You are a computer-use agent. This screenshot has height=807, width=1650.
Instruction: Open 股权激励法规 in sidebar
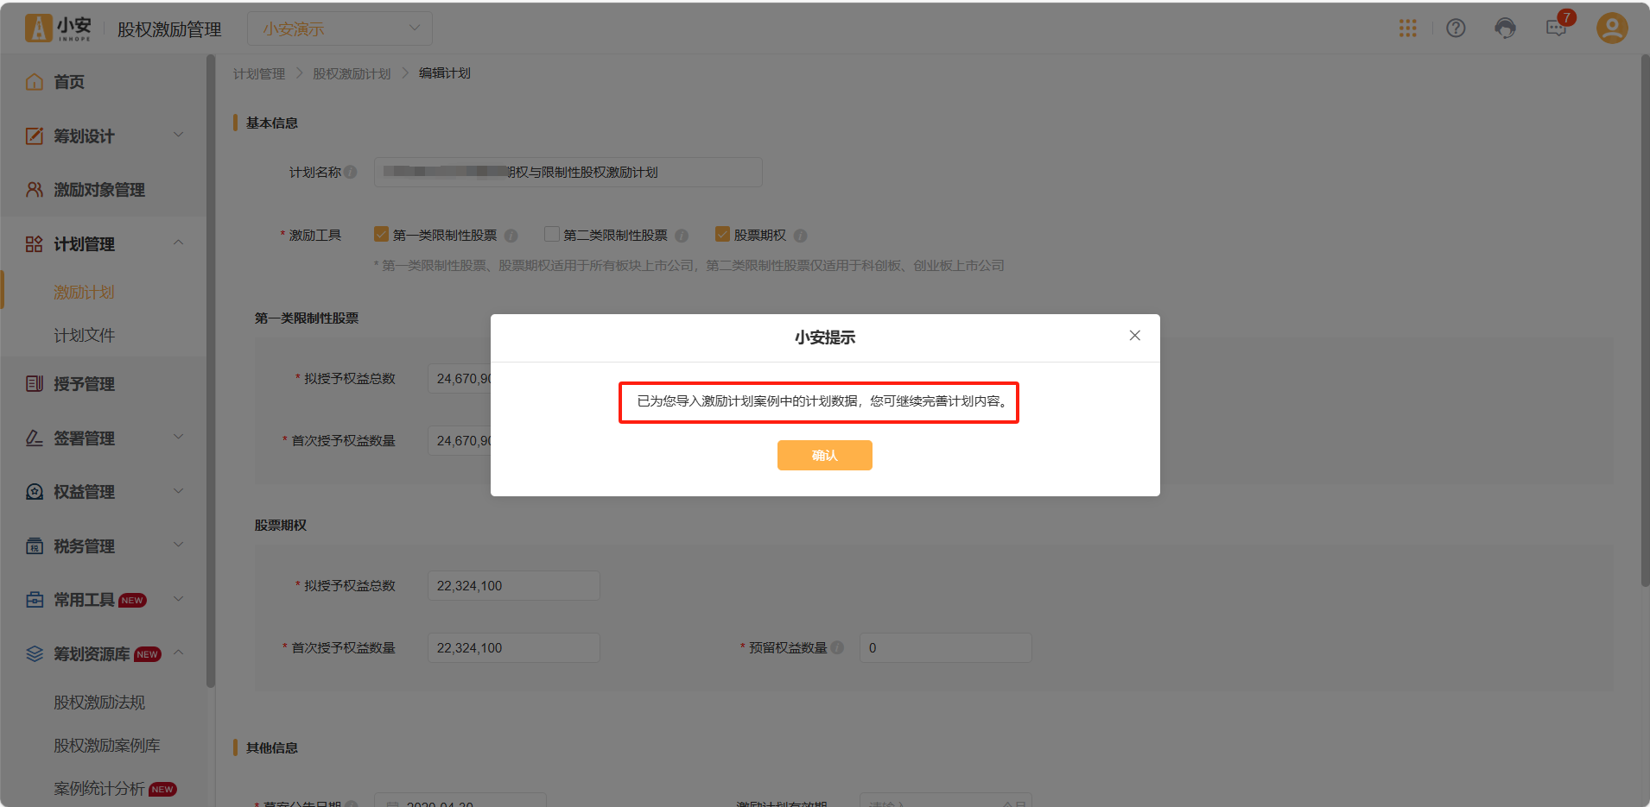pyautogui.click(x=99, y=703)
